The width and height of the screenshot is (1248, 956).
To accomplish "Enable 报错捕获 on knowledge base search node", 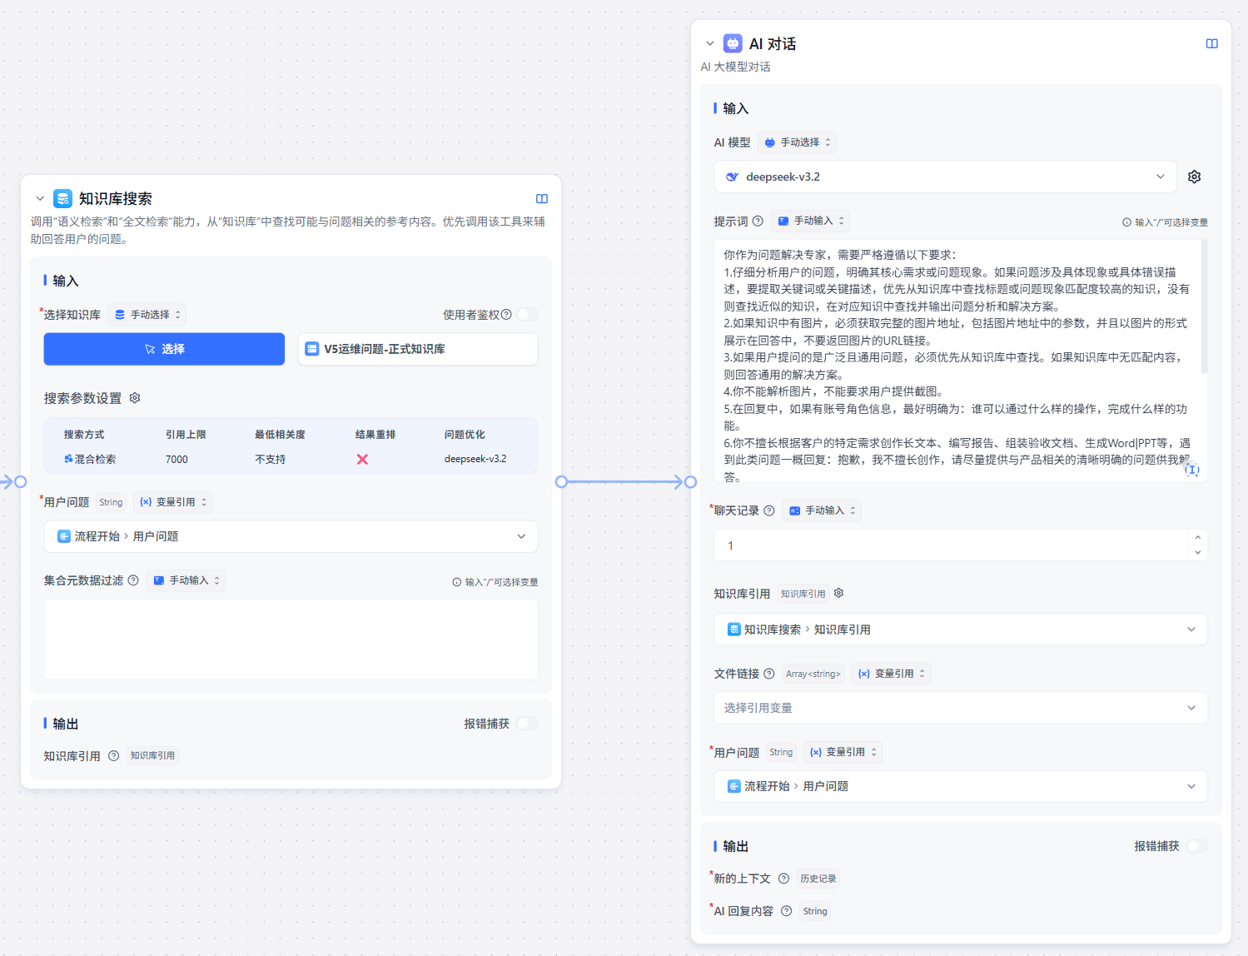I will (527, 724).
